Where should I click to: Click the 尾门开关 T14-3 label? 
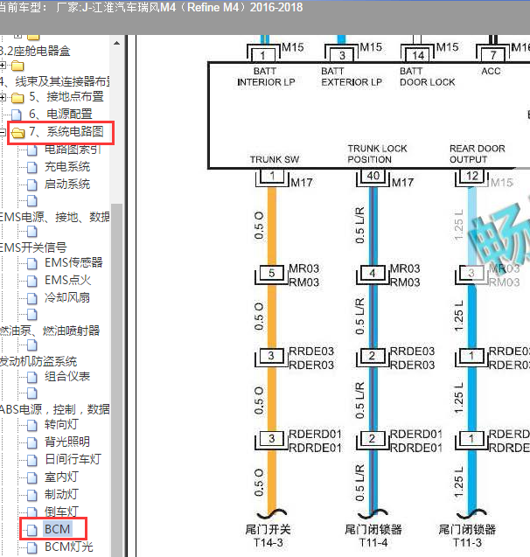[268, 536]
